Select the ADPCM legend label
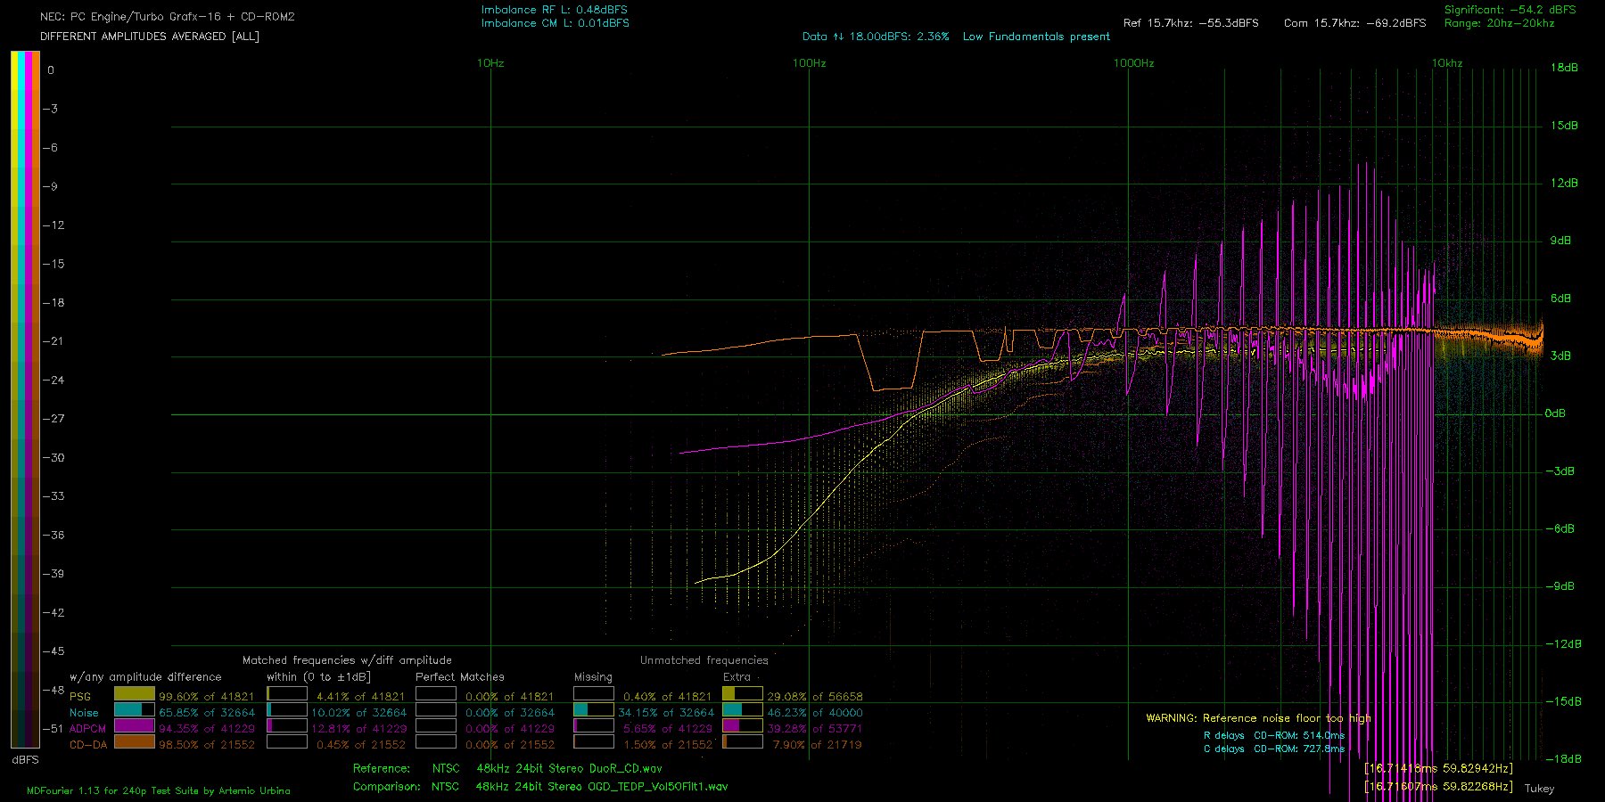This screenshot has height=802, width=1605. [87, 729]
